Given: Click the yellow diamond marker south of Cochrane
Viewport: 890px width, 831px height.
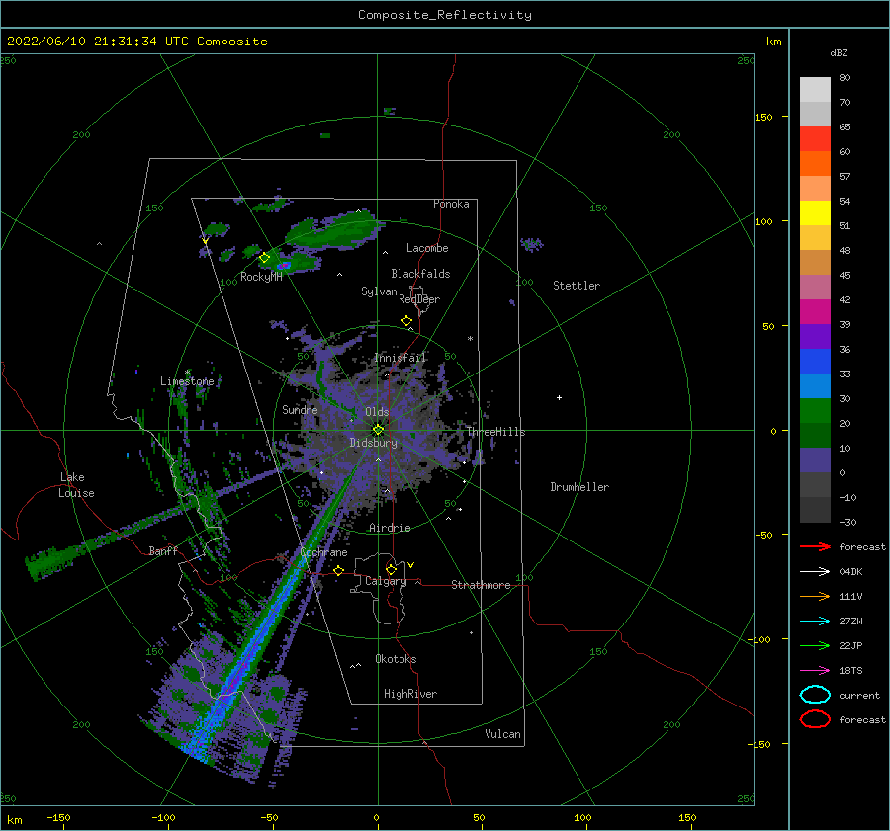Looking at the screenshot, I should point(339,570).
